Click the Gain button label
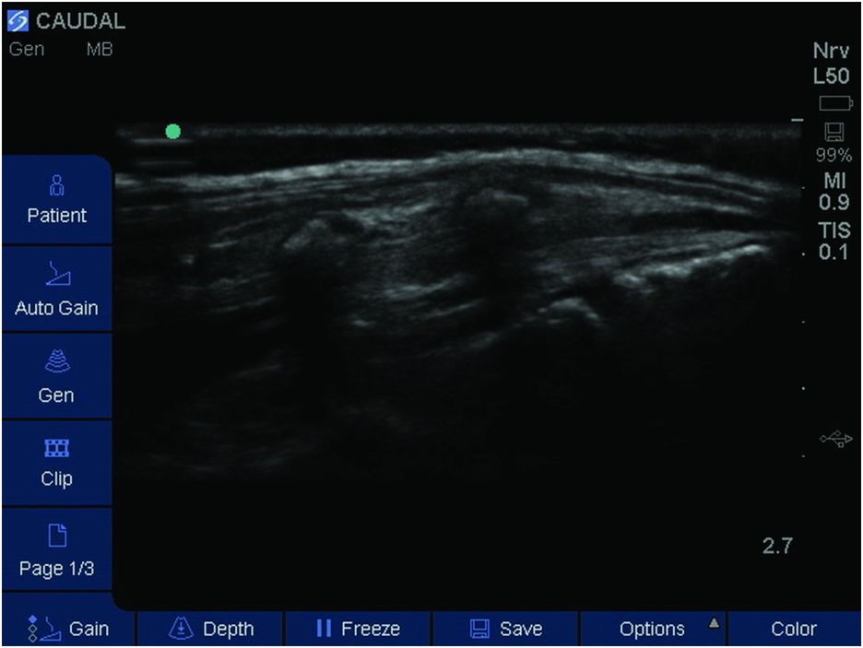The width and height of the screenshot is (863, 648). click(89, 629)
